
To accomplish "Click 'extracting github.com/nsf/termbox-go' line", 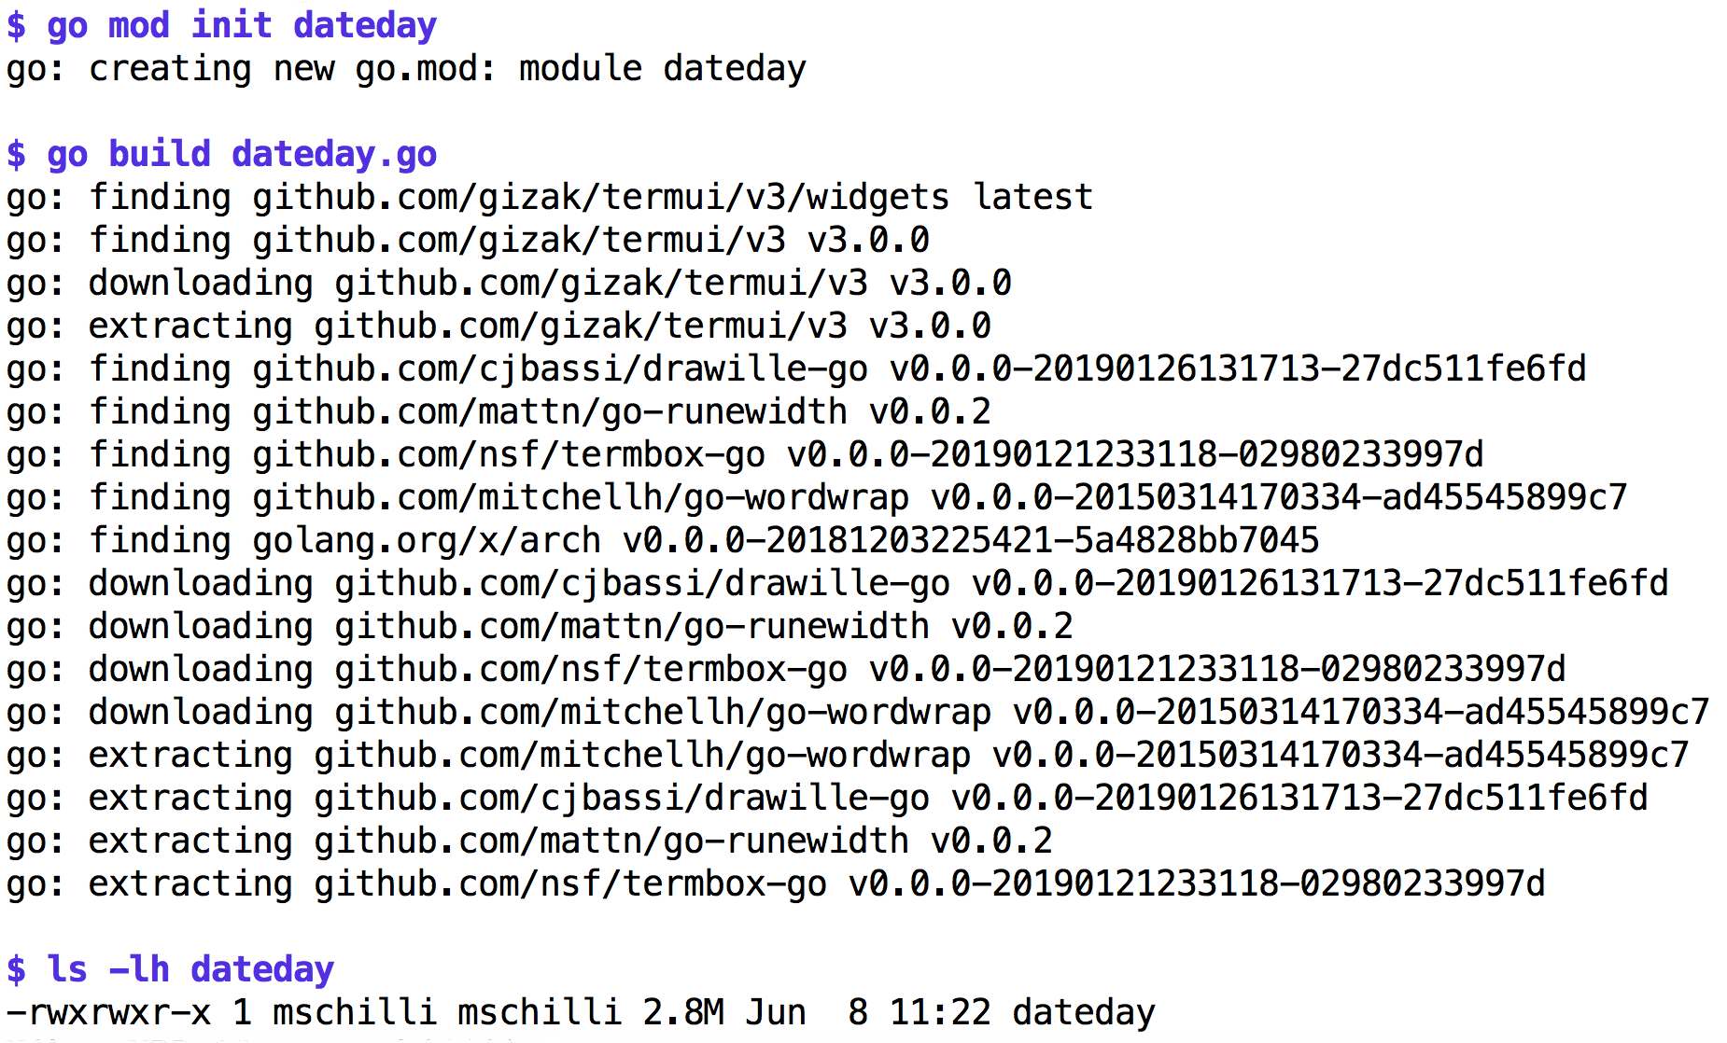I will click(x=776, y=884).
